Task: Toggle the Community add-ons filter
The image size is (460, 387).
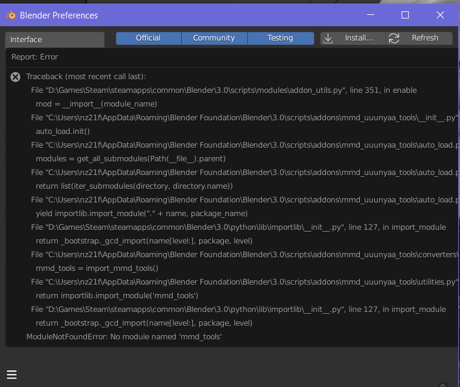Action: (214, 39)
